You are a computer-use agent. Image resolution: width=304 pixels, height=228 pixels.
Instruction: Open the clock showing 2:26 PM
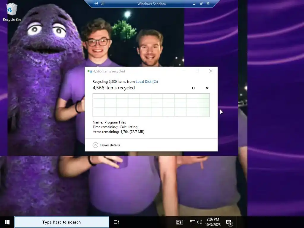(213, 222)
